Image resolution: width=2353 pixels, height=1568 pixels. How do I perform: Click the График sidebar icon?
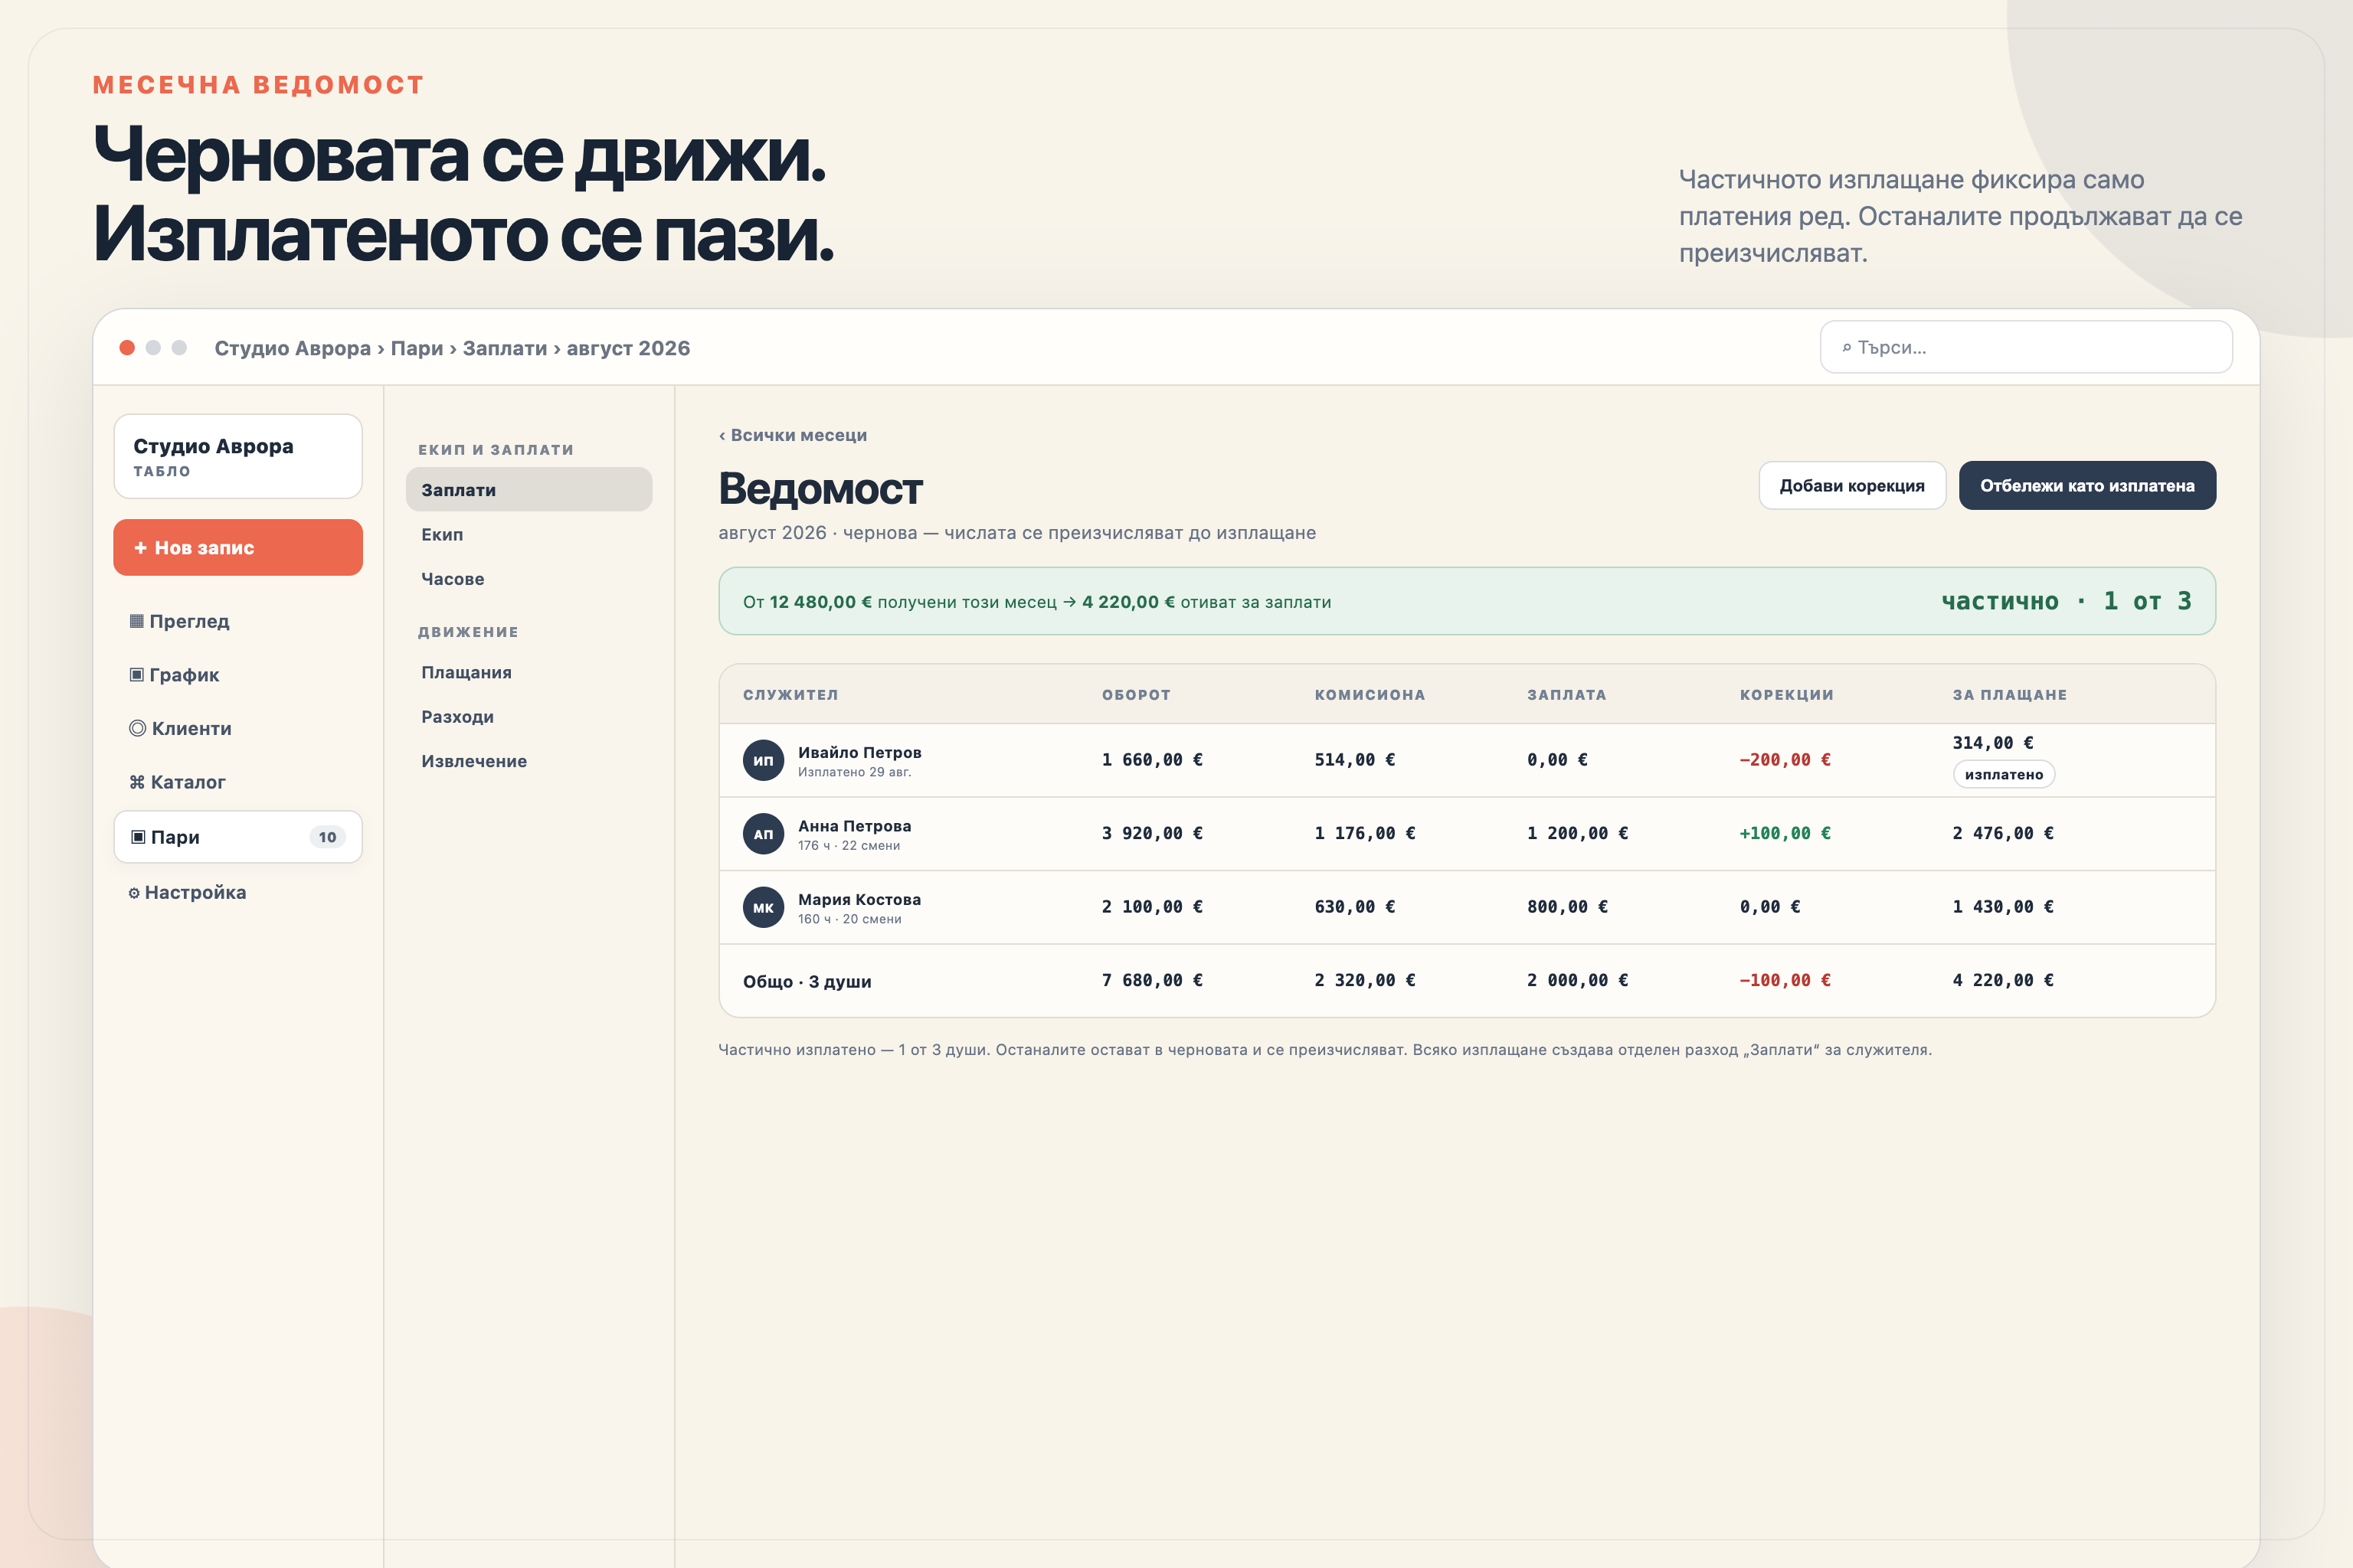pos(136,675)
